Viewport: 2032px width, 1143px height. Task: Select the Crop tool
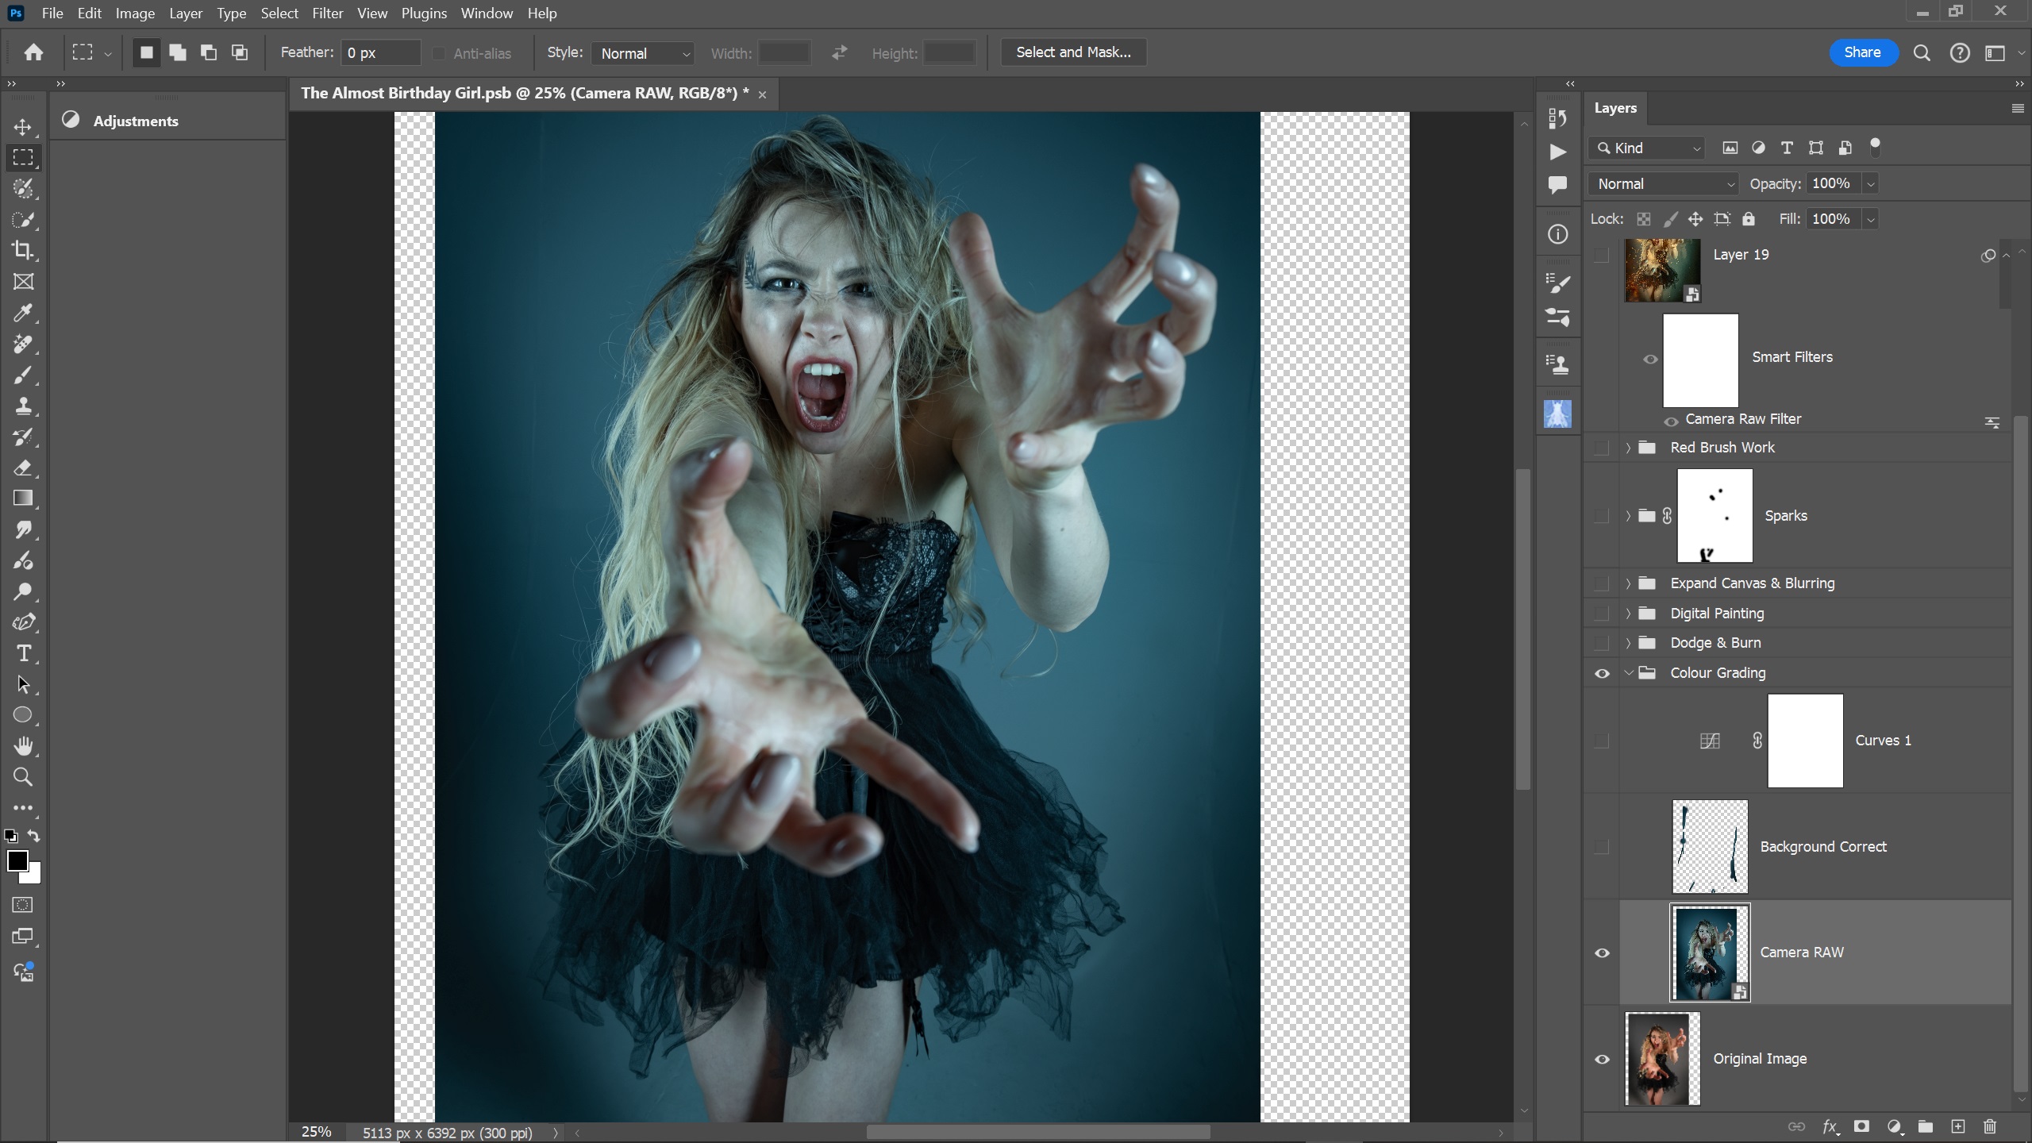coord(23,251)
